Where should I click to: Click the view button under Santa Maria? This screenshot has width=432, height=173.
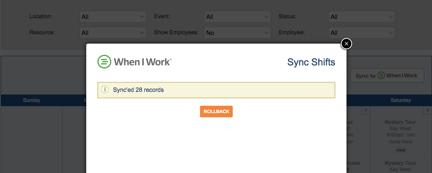pos(401,150)
